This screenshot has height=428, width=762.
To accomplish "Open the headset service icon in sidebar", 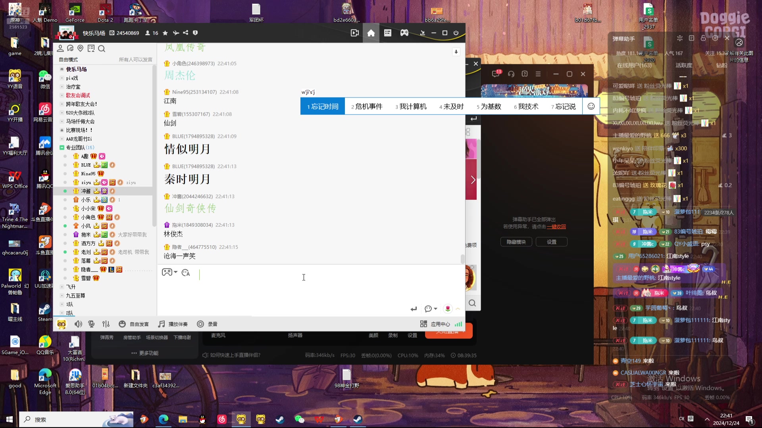I will tap(70, 48).
